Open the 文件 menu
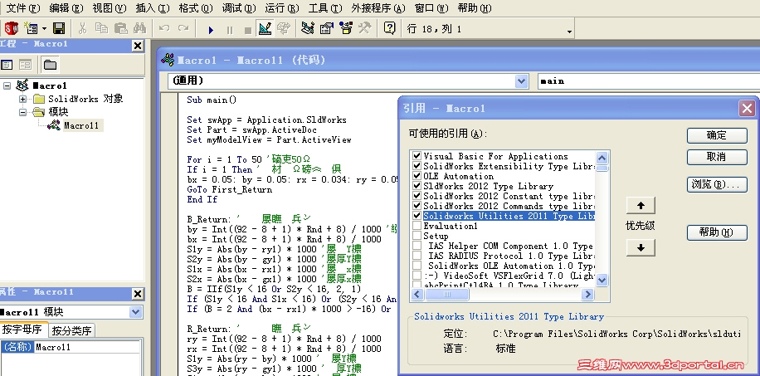The width and height of the screenshot is (760, 376). coord(22,8)
